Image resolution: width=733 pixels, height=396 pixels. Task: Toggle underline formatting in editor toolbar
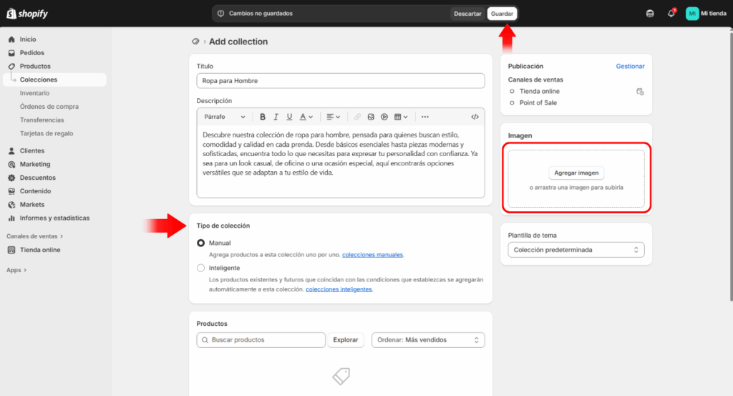(x=289, y=117)
